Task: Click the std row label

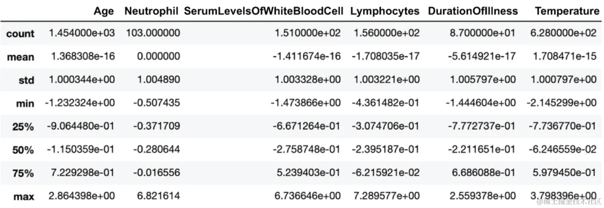Action: click(x=26, y=80)
